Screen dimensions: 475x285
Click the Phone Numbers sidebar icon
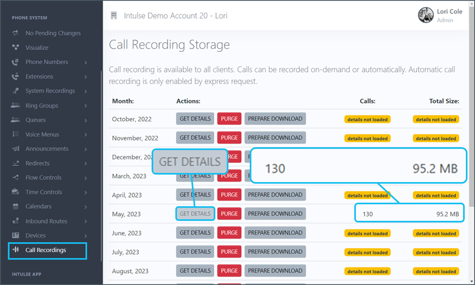coord(15,62)
